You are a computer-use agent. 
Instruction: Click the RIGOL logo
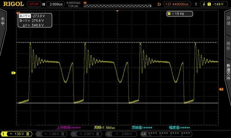13,4
